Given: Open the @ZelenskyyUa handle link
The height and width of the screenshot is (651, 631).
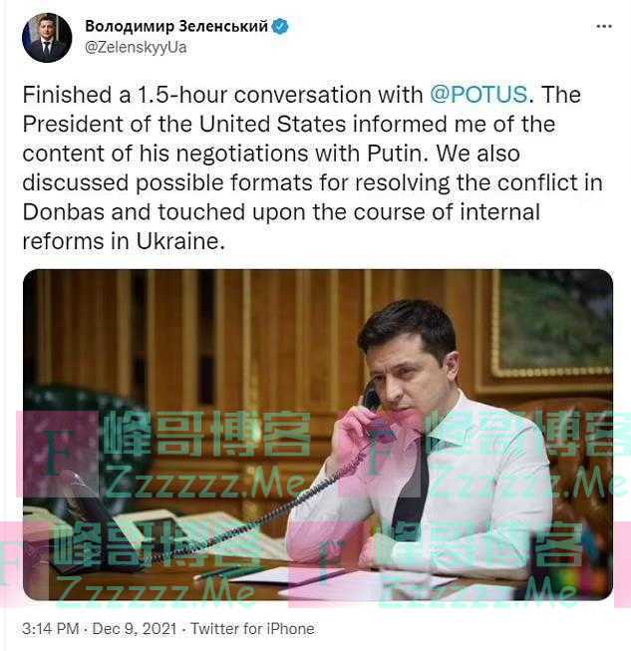Looking at the screenshot, I should pyautogui.click(x=136, y=47).
